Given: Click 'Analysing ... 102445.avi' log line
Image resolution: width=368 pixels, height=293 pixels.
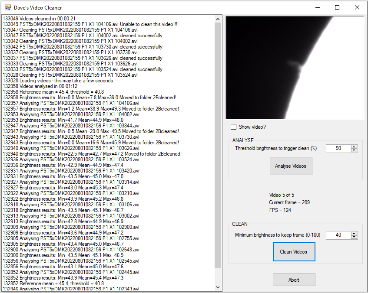Looking at the screenshot, I should coord(71,272).
